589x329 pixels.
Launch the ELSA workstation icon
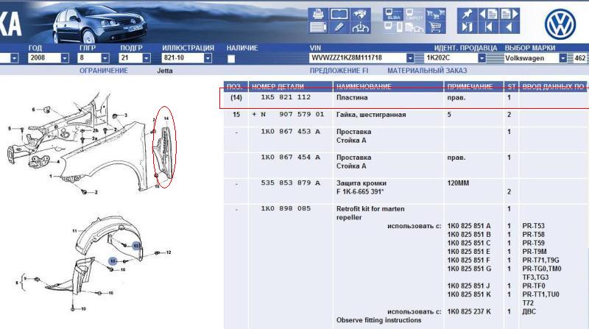tap(393, 14)
